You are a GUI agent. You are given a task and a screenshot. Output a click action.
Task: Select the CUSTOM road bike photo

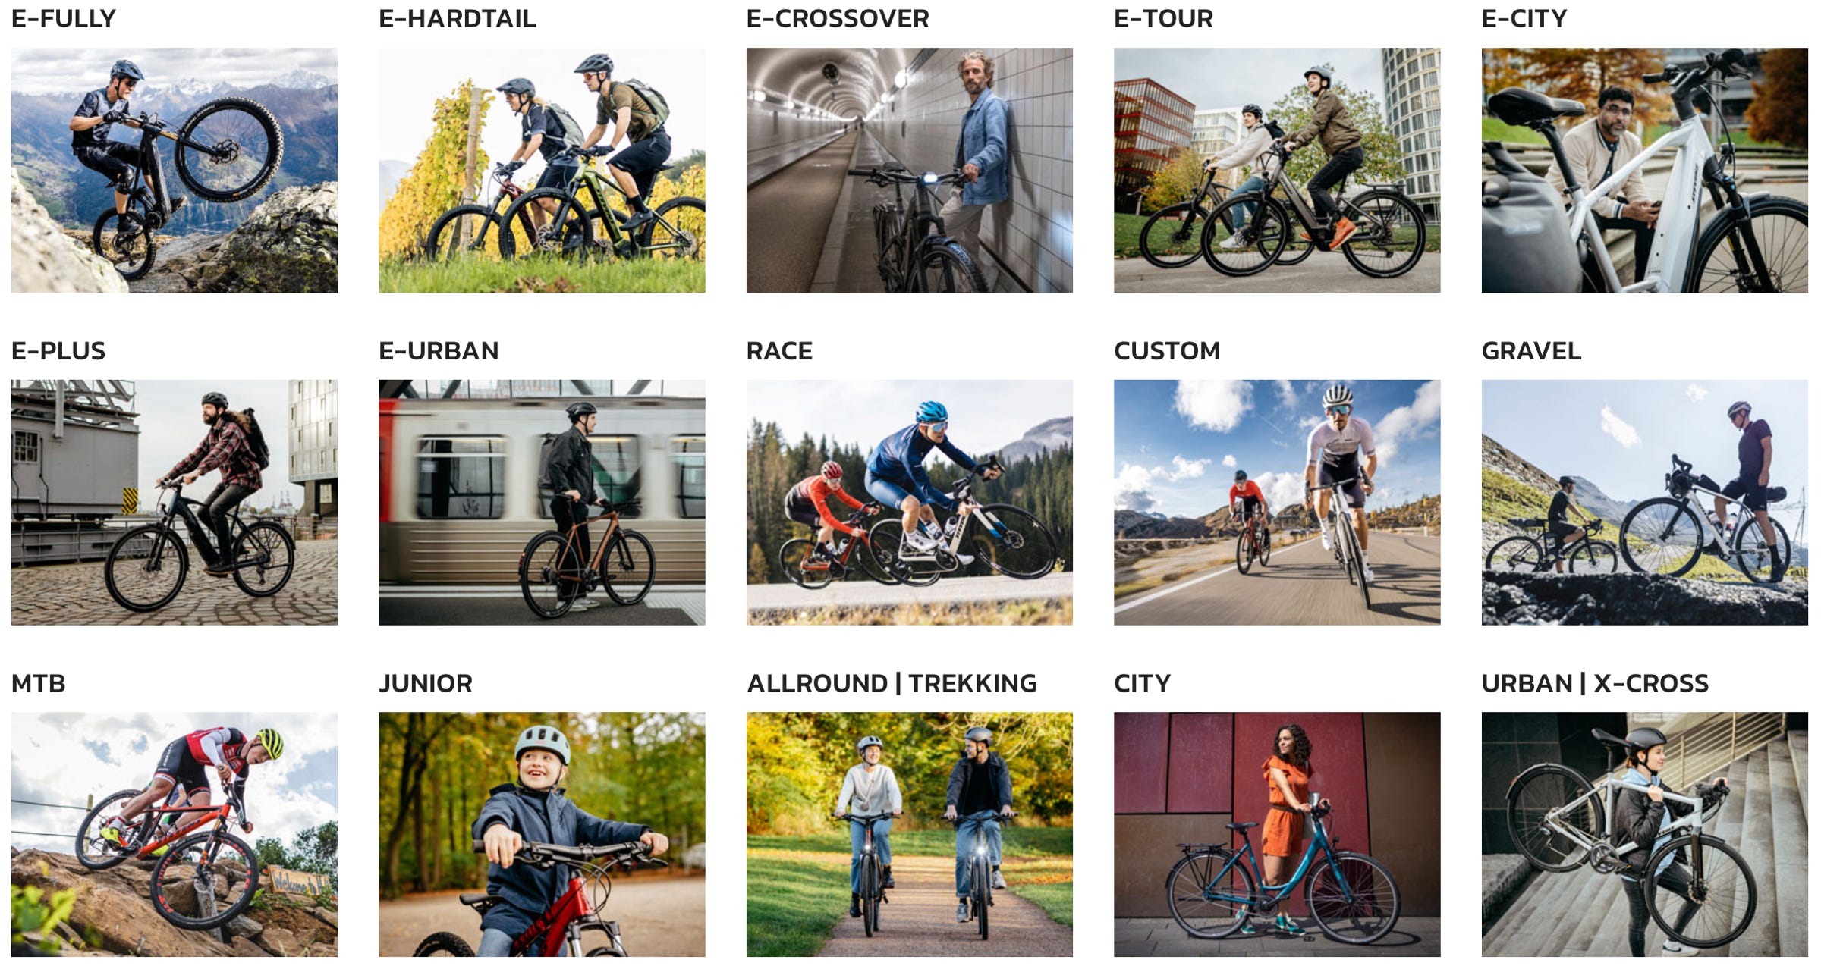pyautogui.click(x=1277, y=503)
